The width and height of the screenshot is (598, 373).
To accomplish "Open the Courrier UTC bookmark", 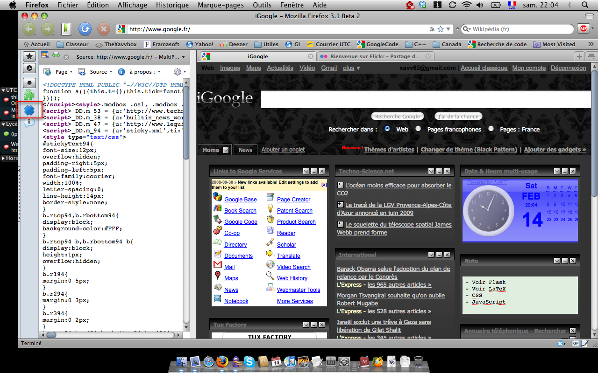I will tap(329, 44).
